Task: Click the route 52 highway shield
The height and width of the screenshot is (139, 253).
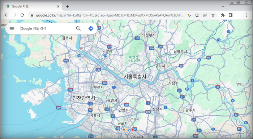Action: [236, 115]
